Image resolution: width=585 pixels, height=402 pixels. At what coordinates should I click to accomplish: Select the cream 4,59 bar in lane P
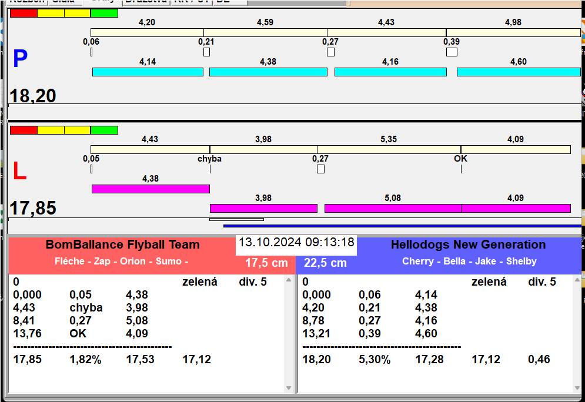tap(265, 32)
